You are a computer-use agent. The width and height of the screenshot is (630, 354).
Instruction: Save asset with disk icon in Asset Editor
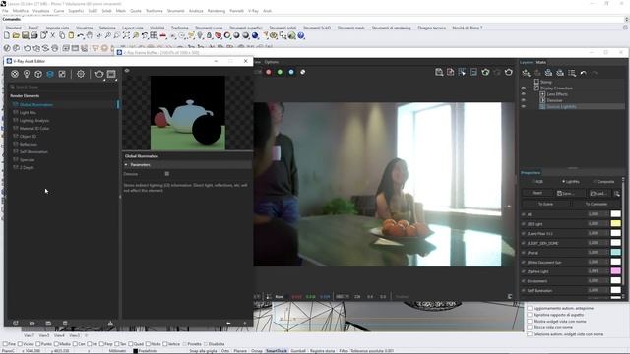point(48,324)
